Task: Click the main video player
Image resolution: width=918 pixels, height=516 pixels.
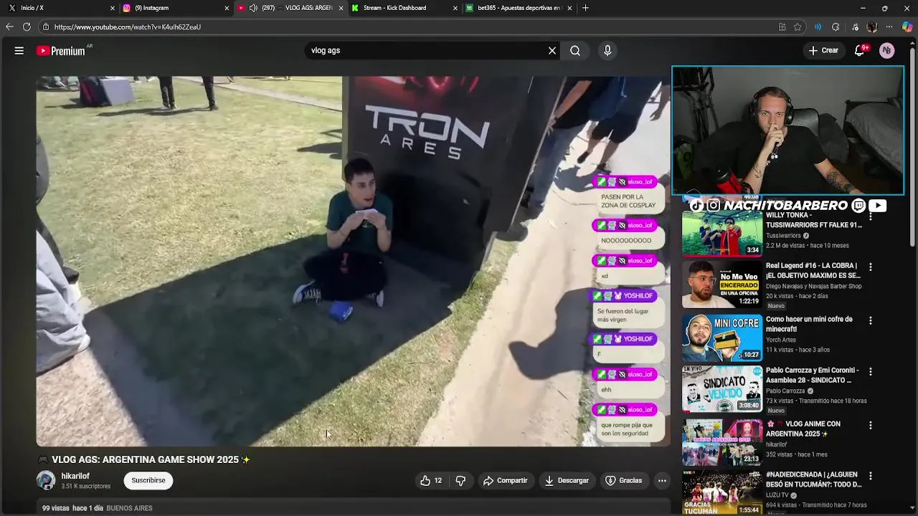Action: pos(354,261)
